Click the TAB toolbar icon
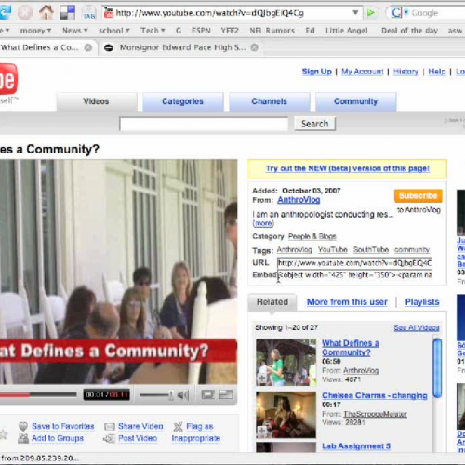 (89, 13)
